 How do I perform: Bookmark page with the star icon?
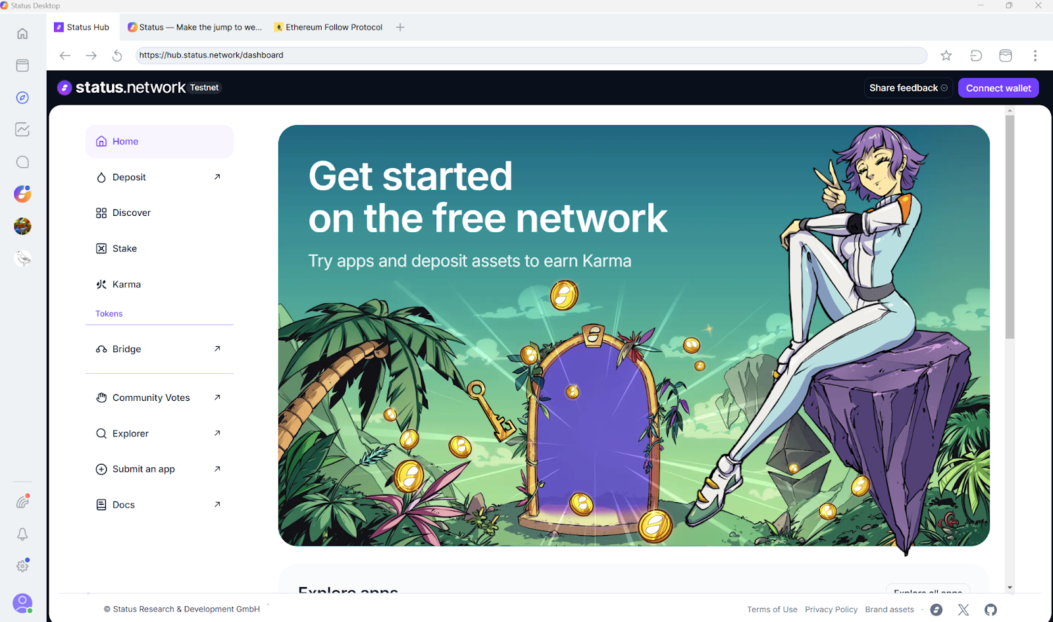[x=946, y=55]
